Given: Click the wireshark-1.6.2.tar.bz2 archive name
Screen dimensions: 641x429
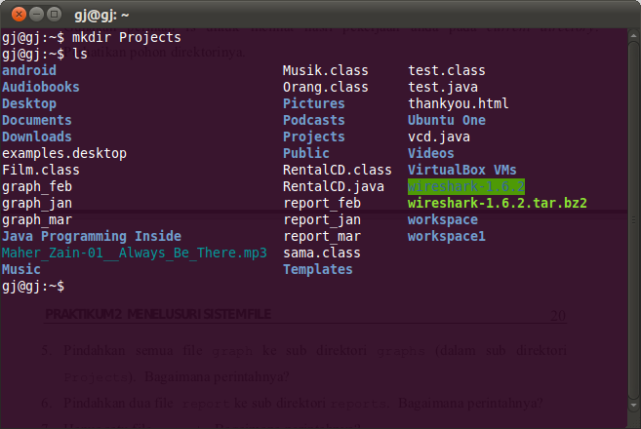Looking at the screenshot, I should coord(497,203).
